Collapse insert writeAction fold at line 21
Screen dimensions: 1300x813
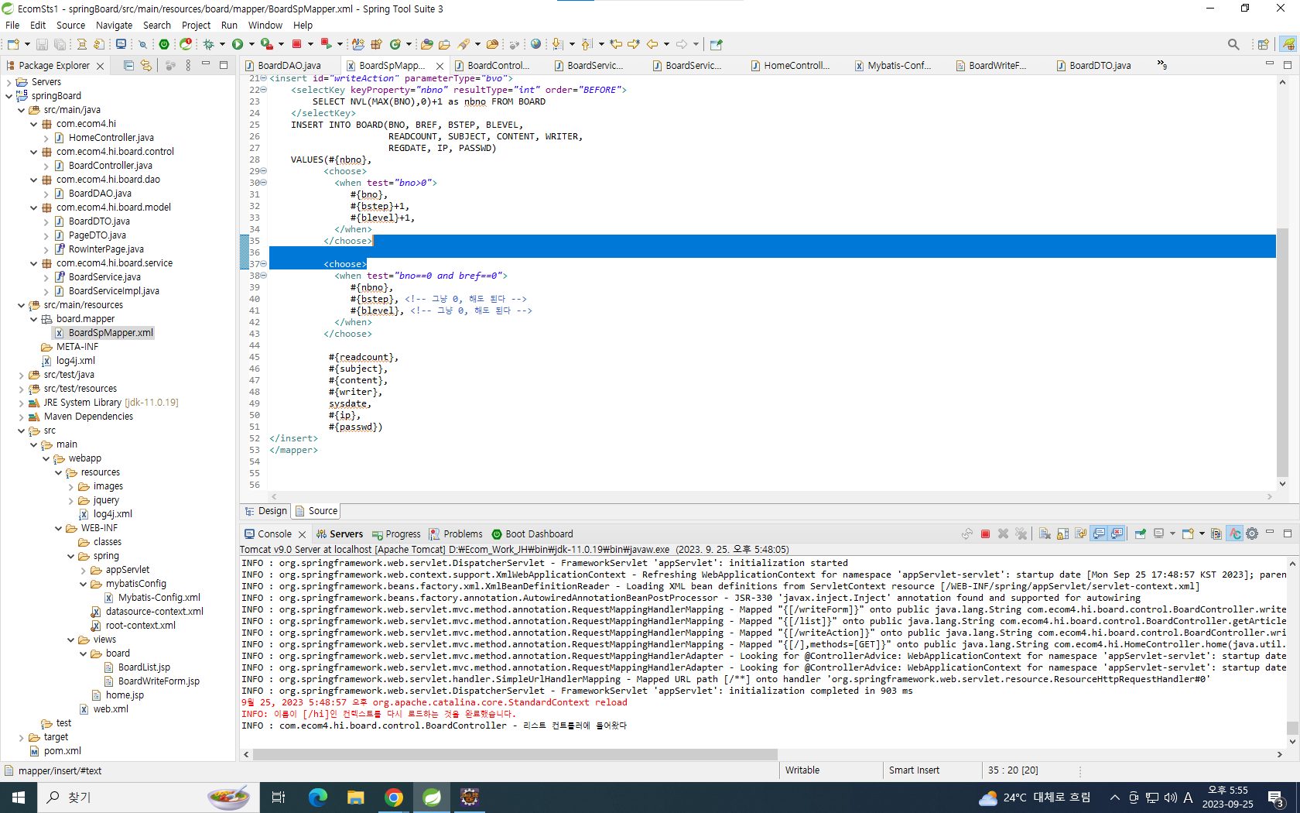[264, 78]
